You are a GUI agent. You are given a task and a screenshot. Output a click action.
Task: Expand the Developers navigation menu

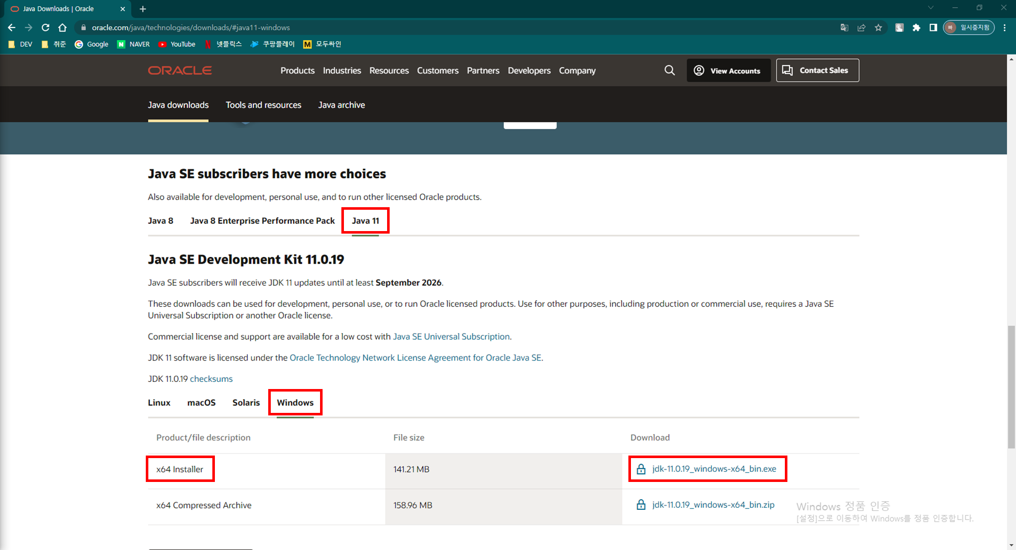pyautogui.click(x=529, y=71)
